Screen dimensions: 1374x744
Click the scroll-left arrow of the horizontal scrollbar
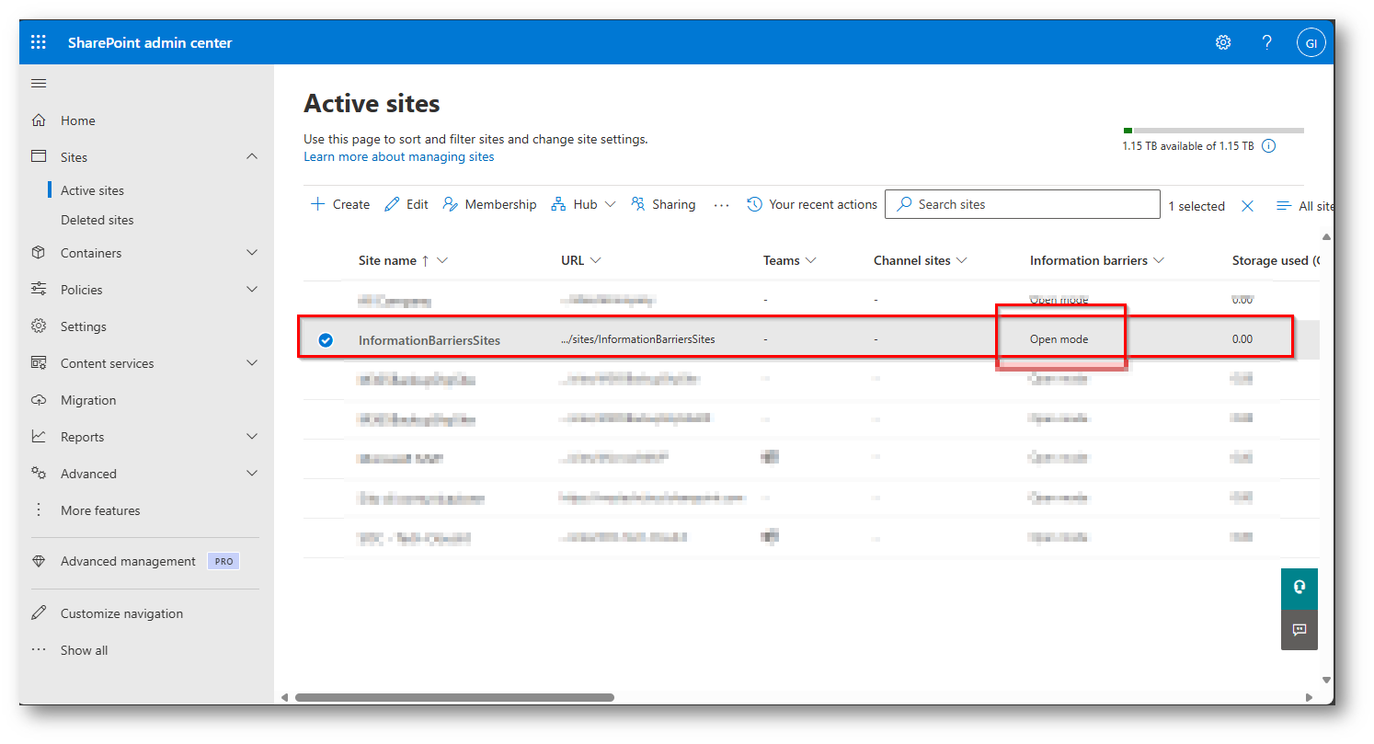285,697
